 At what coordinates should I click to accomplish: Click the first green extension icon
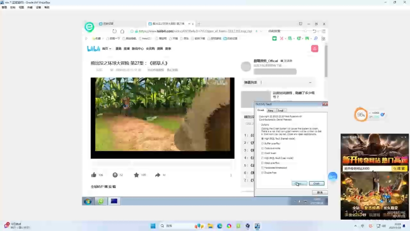coord(274,38)
